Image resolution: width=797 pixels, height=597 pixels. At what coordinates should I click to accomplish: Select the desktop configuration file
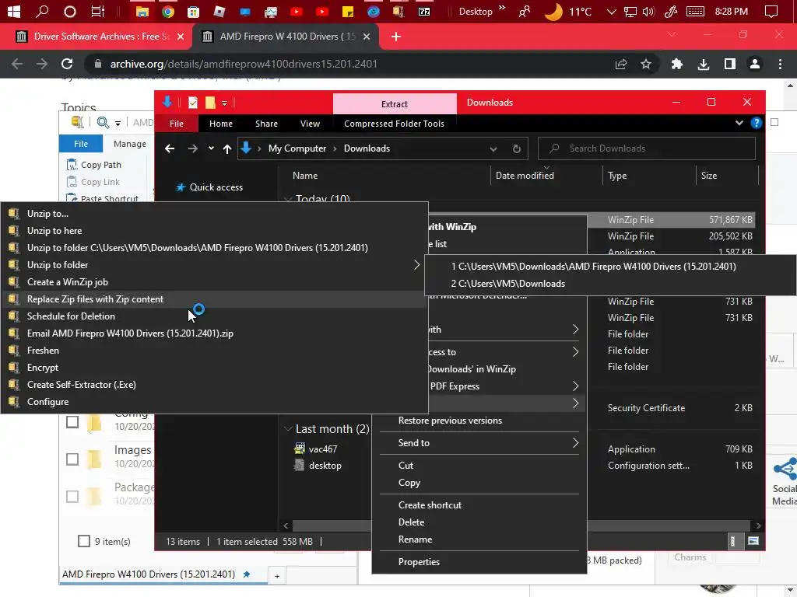(325, 466)
